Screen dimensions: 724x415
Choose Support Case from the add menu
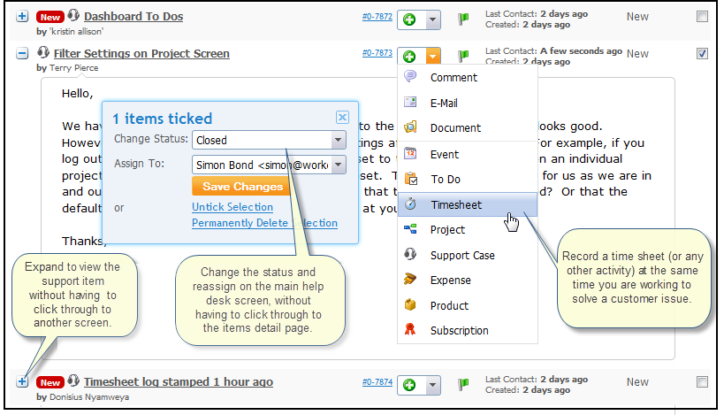pos(461,255)
